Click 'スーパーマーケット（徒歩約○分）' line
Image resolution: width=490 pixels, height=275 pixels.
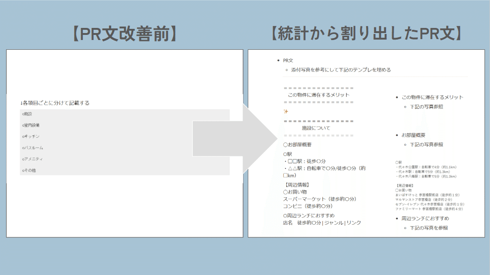click(320, 199)
